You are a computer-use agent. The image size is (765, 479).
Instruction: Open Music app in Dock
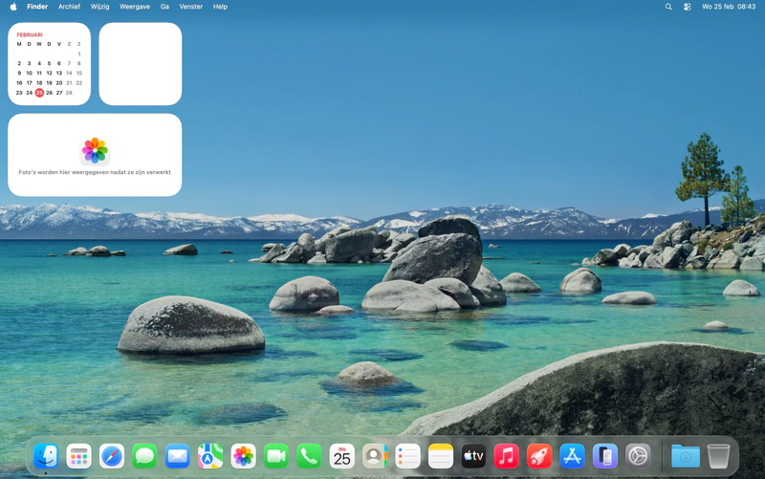coord(507,457)
